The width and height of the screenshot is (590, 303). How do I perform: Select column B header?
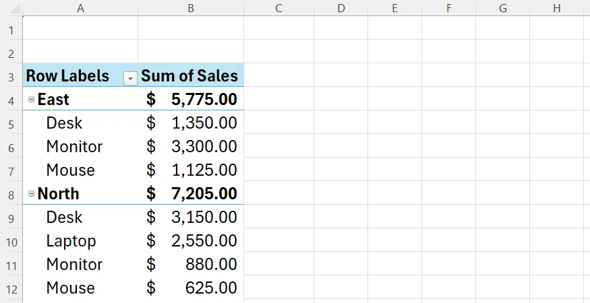tap(191, 8)
